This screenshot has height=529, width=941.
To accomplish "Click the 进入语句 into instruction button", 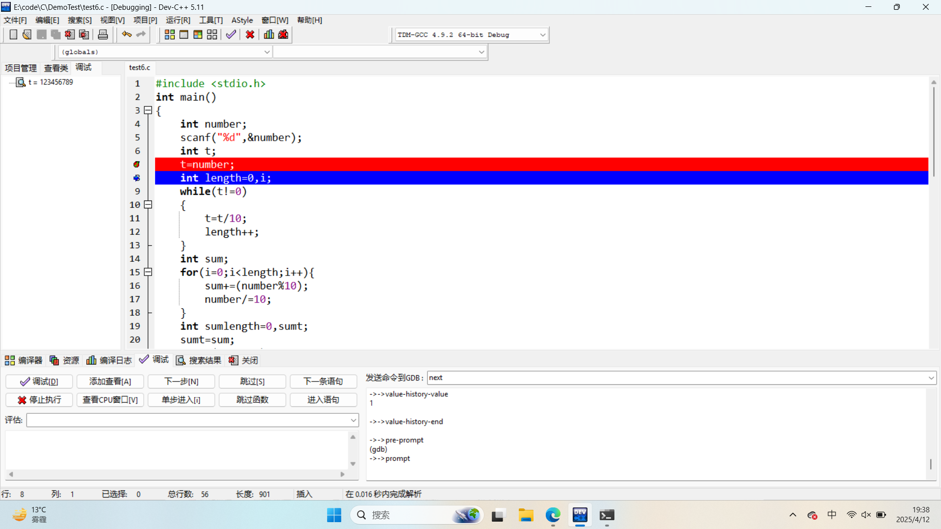I will (324, 400).
